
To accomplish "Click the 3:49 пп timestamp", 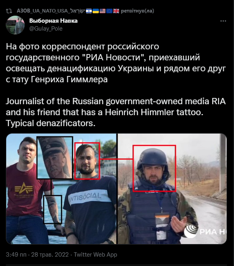I will pos(16,255).
